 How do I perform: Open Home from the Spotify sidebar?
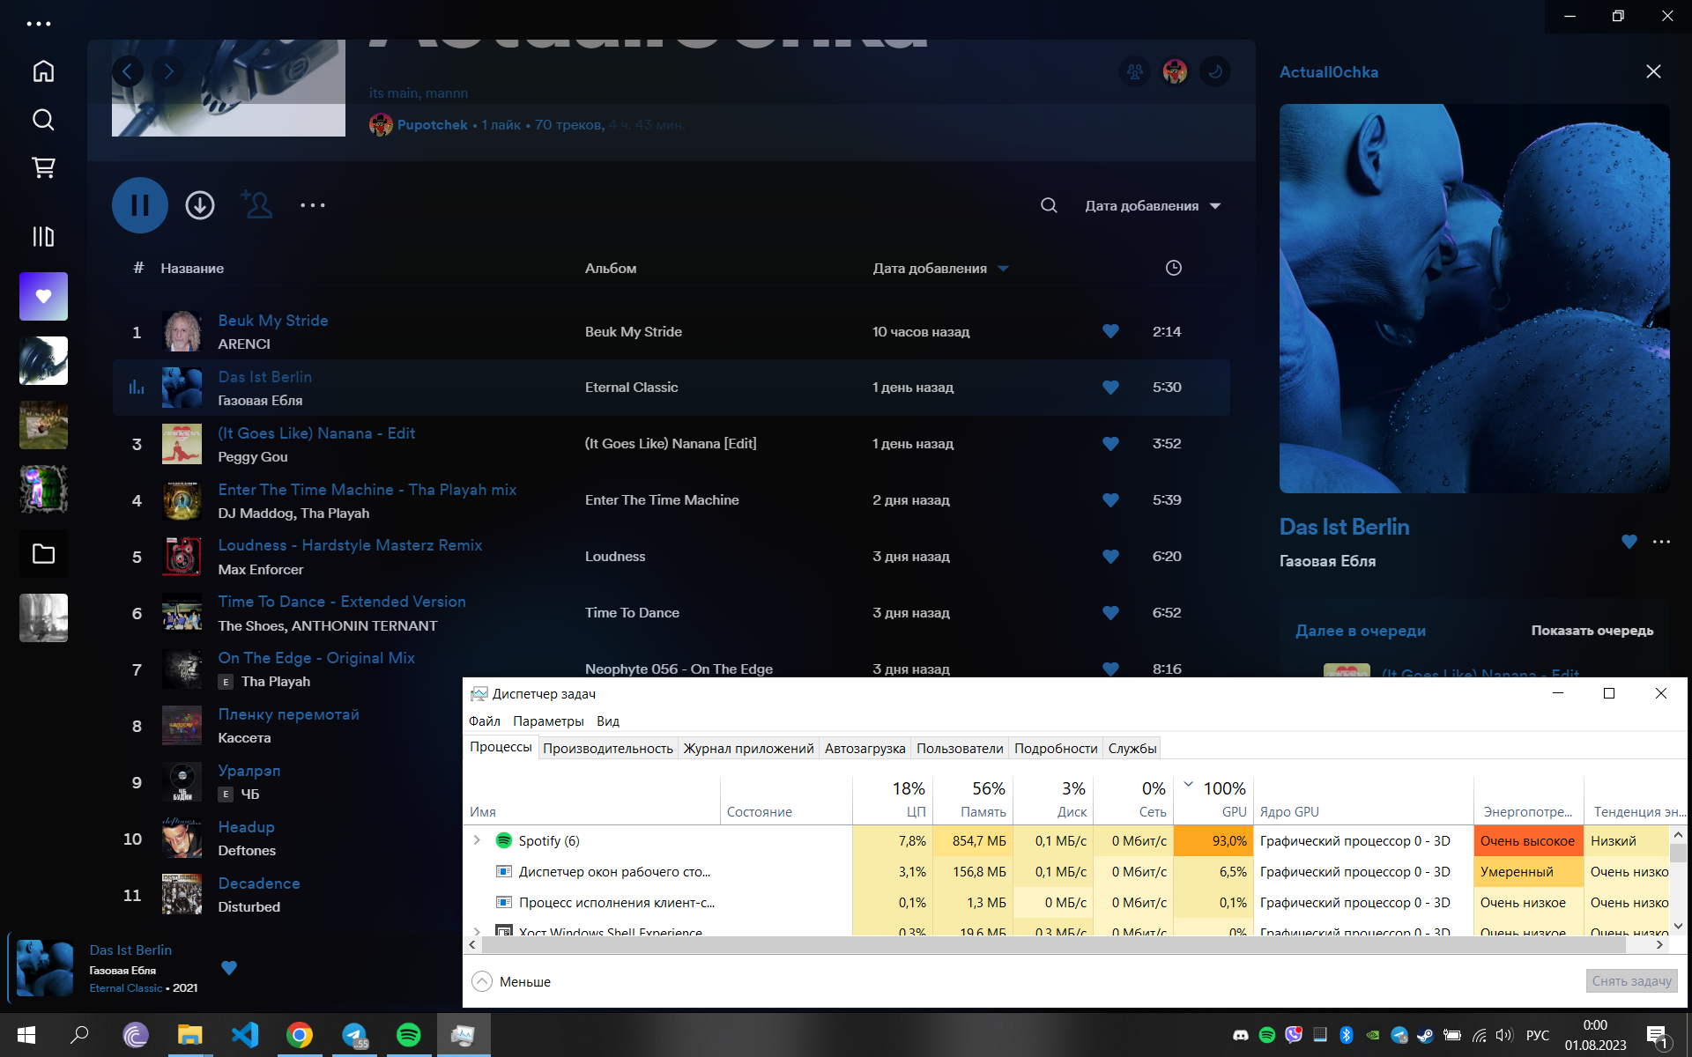[x=42, y=70]
